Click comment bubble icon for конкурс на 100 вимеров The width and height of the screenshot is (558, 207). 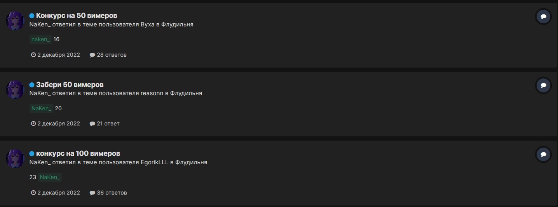(x=543, y=154)
